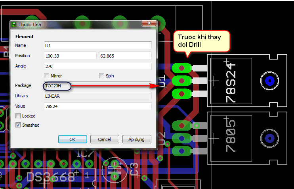Click the Library field LINEAR
Viewport: 294px width, 189px height.
[x=98, y=96]
